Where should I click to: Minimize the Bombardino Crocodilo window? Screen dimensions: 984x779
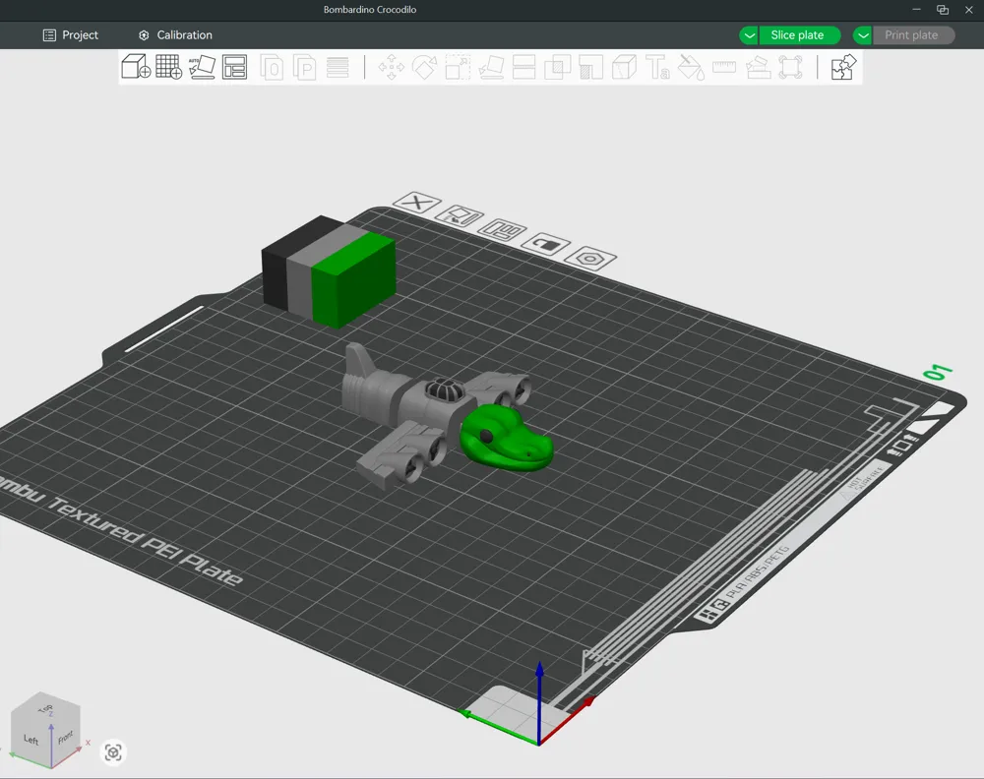916,10
